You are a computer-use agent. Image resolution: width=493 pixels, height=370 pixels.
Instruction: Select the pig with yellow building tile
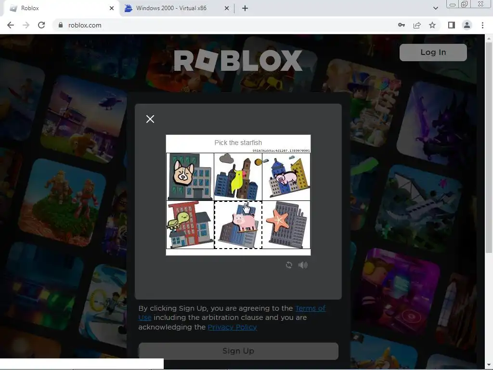[x=286, y=176]
